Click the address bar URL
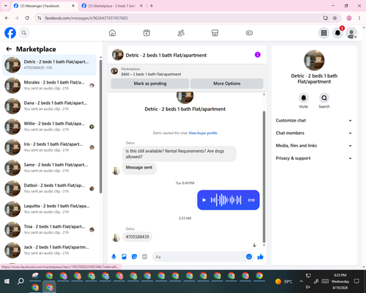Image resolution: width=366 pixels, height=293 pixels. point(86,18)
